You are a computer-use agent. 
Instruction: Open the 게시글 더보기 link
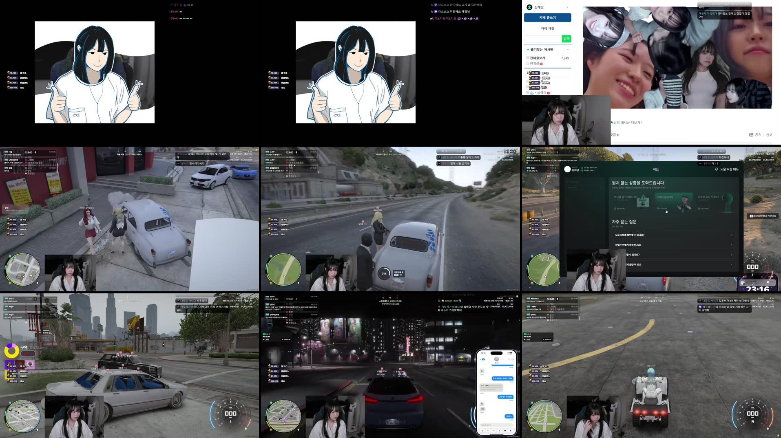[626, 122]
